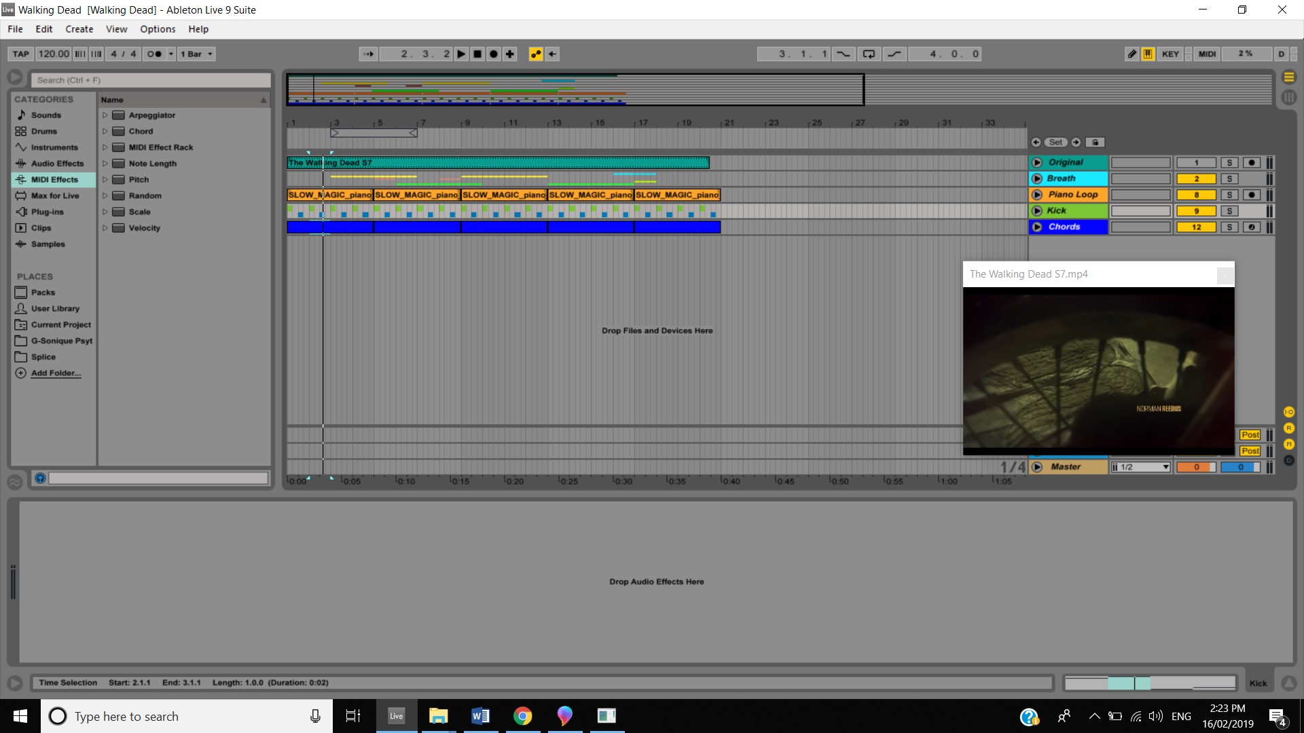This screenshot has height=733, width=1304.
Task: Click the TAP tempo button
Action: (20, 54)
